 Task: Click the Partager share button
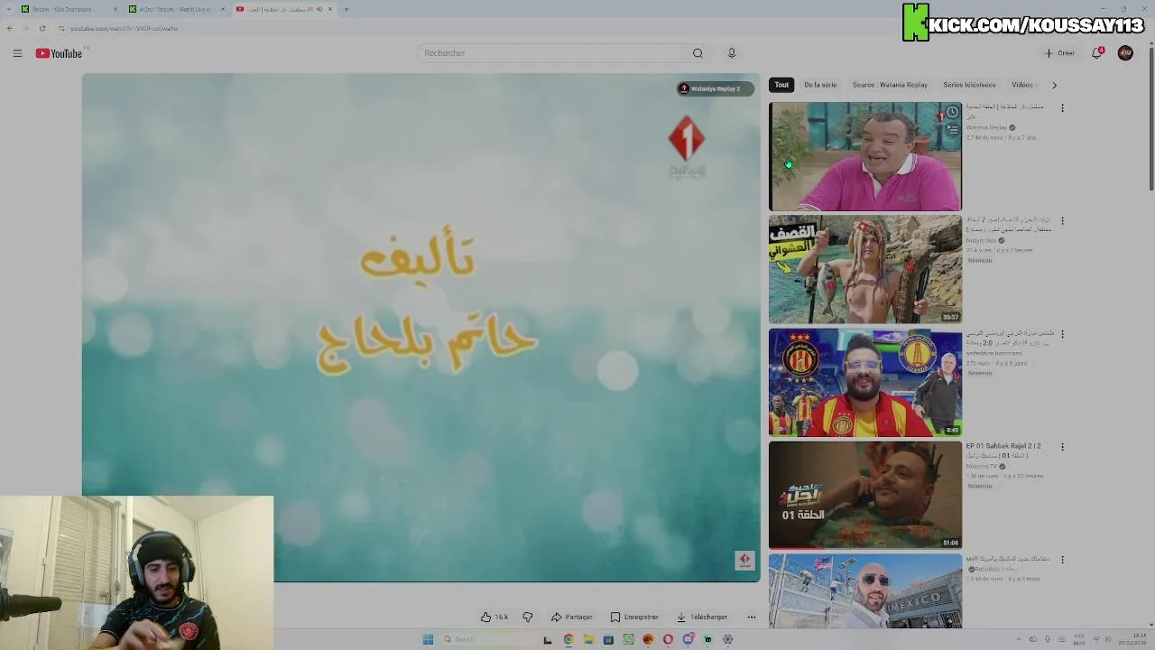pos(572,617)
